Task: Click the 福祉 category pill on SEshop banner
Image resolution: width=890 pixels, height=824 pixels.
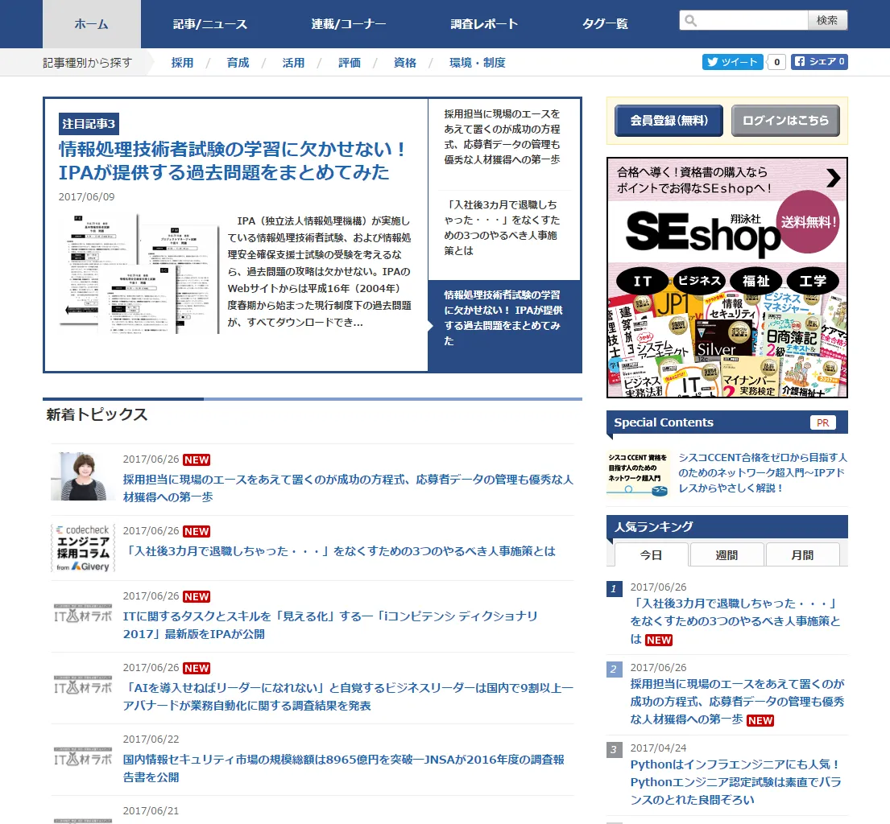Action: point(755,281)
